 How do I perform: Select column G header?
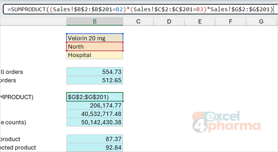(261, 21)
